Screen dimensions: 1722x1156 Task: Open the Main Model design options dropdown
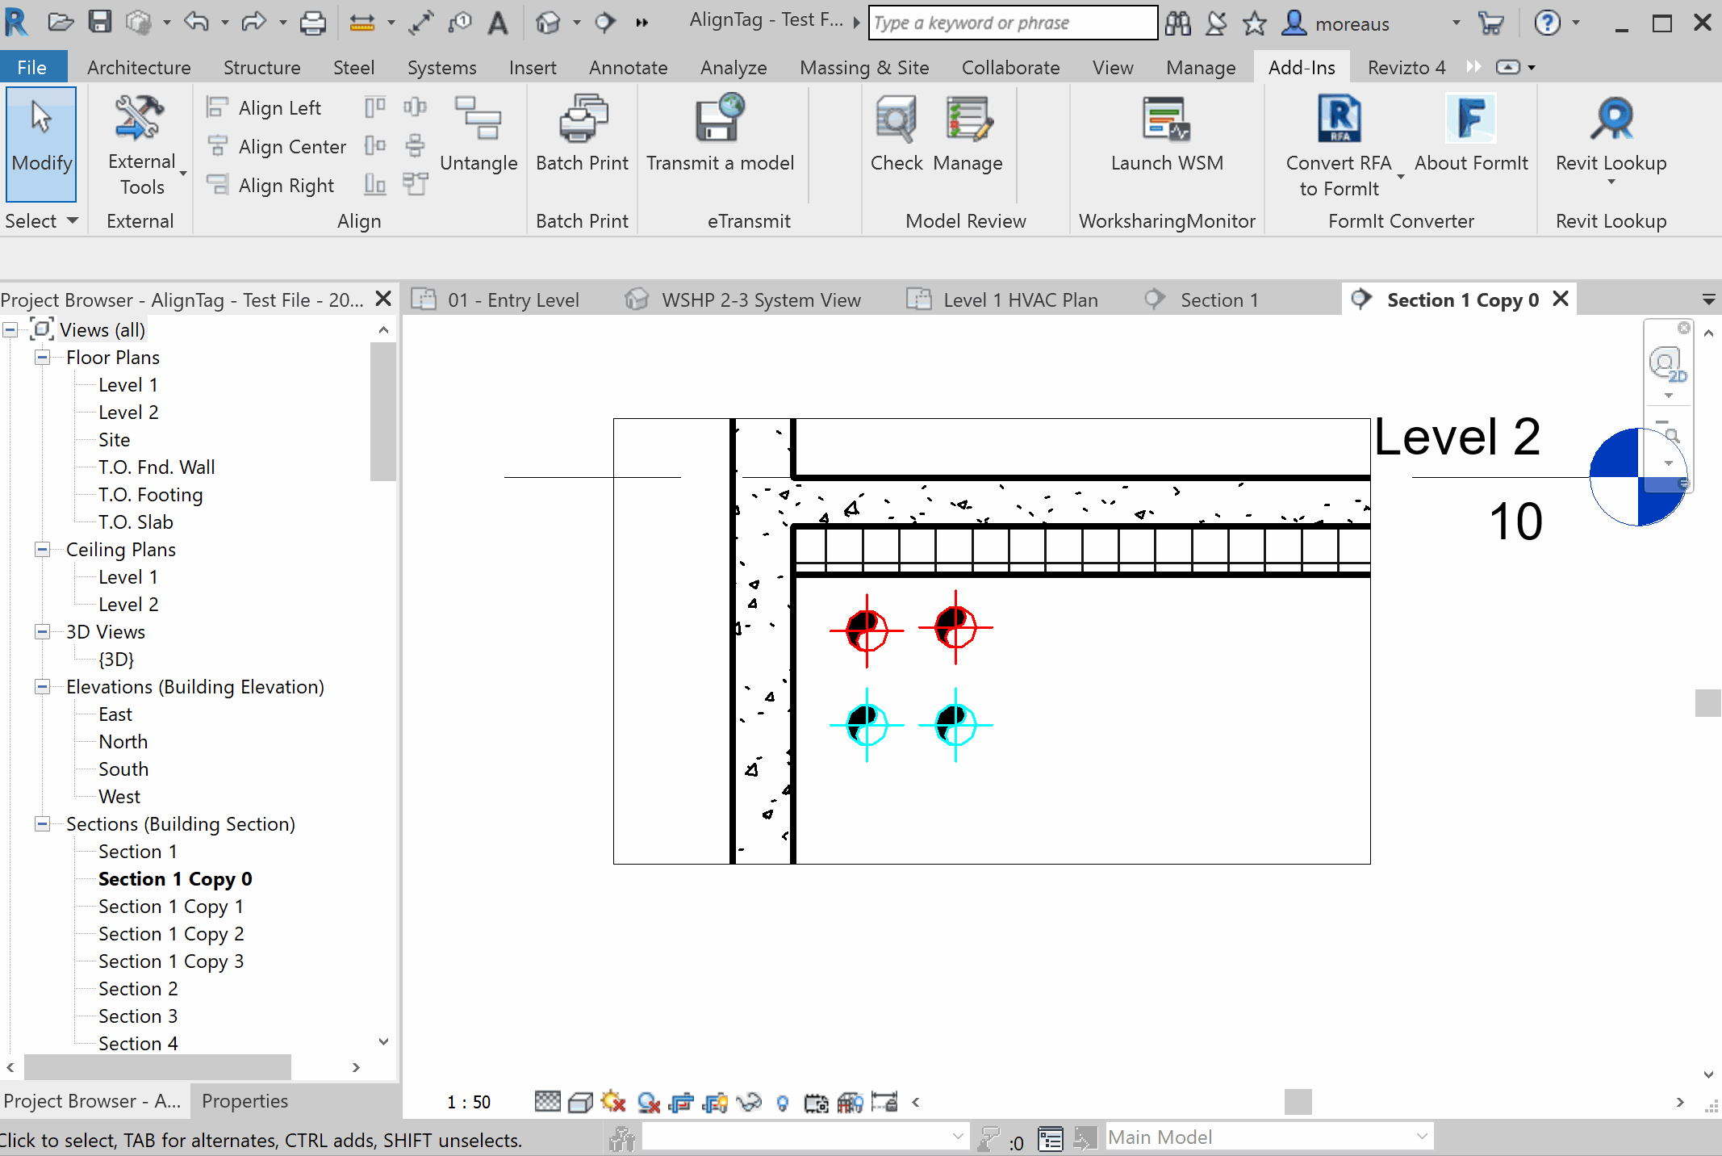click(x=1422, y=1137)
